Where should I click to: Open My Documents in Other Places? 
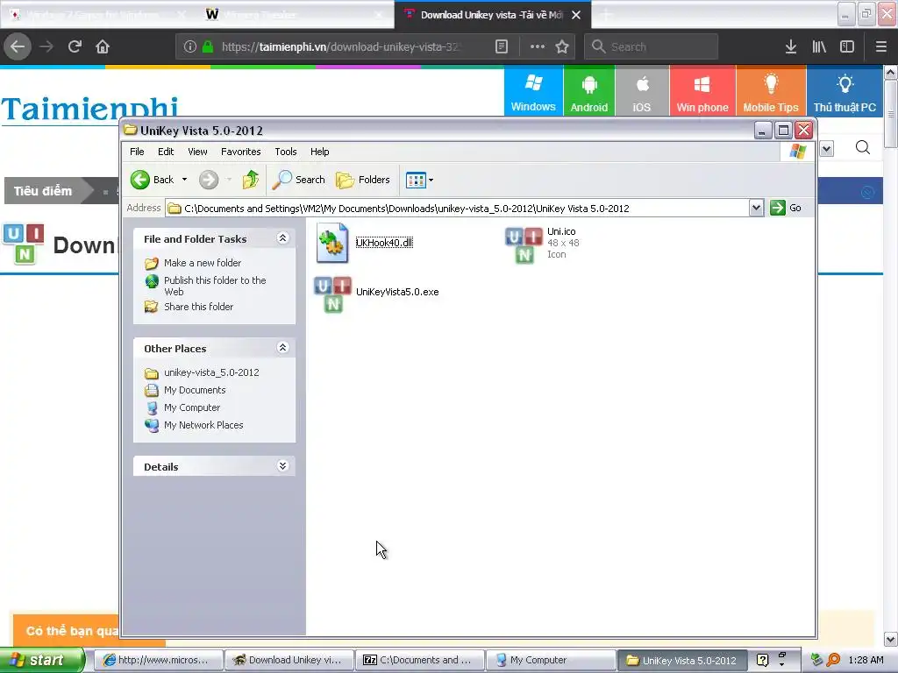[195, 390]
